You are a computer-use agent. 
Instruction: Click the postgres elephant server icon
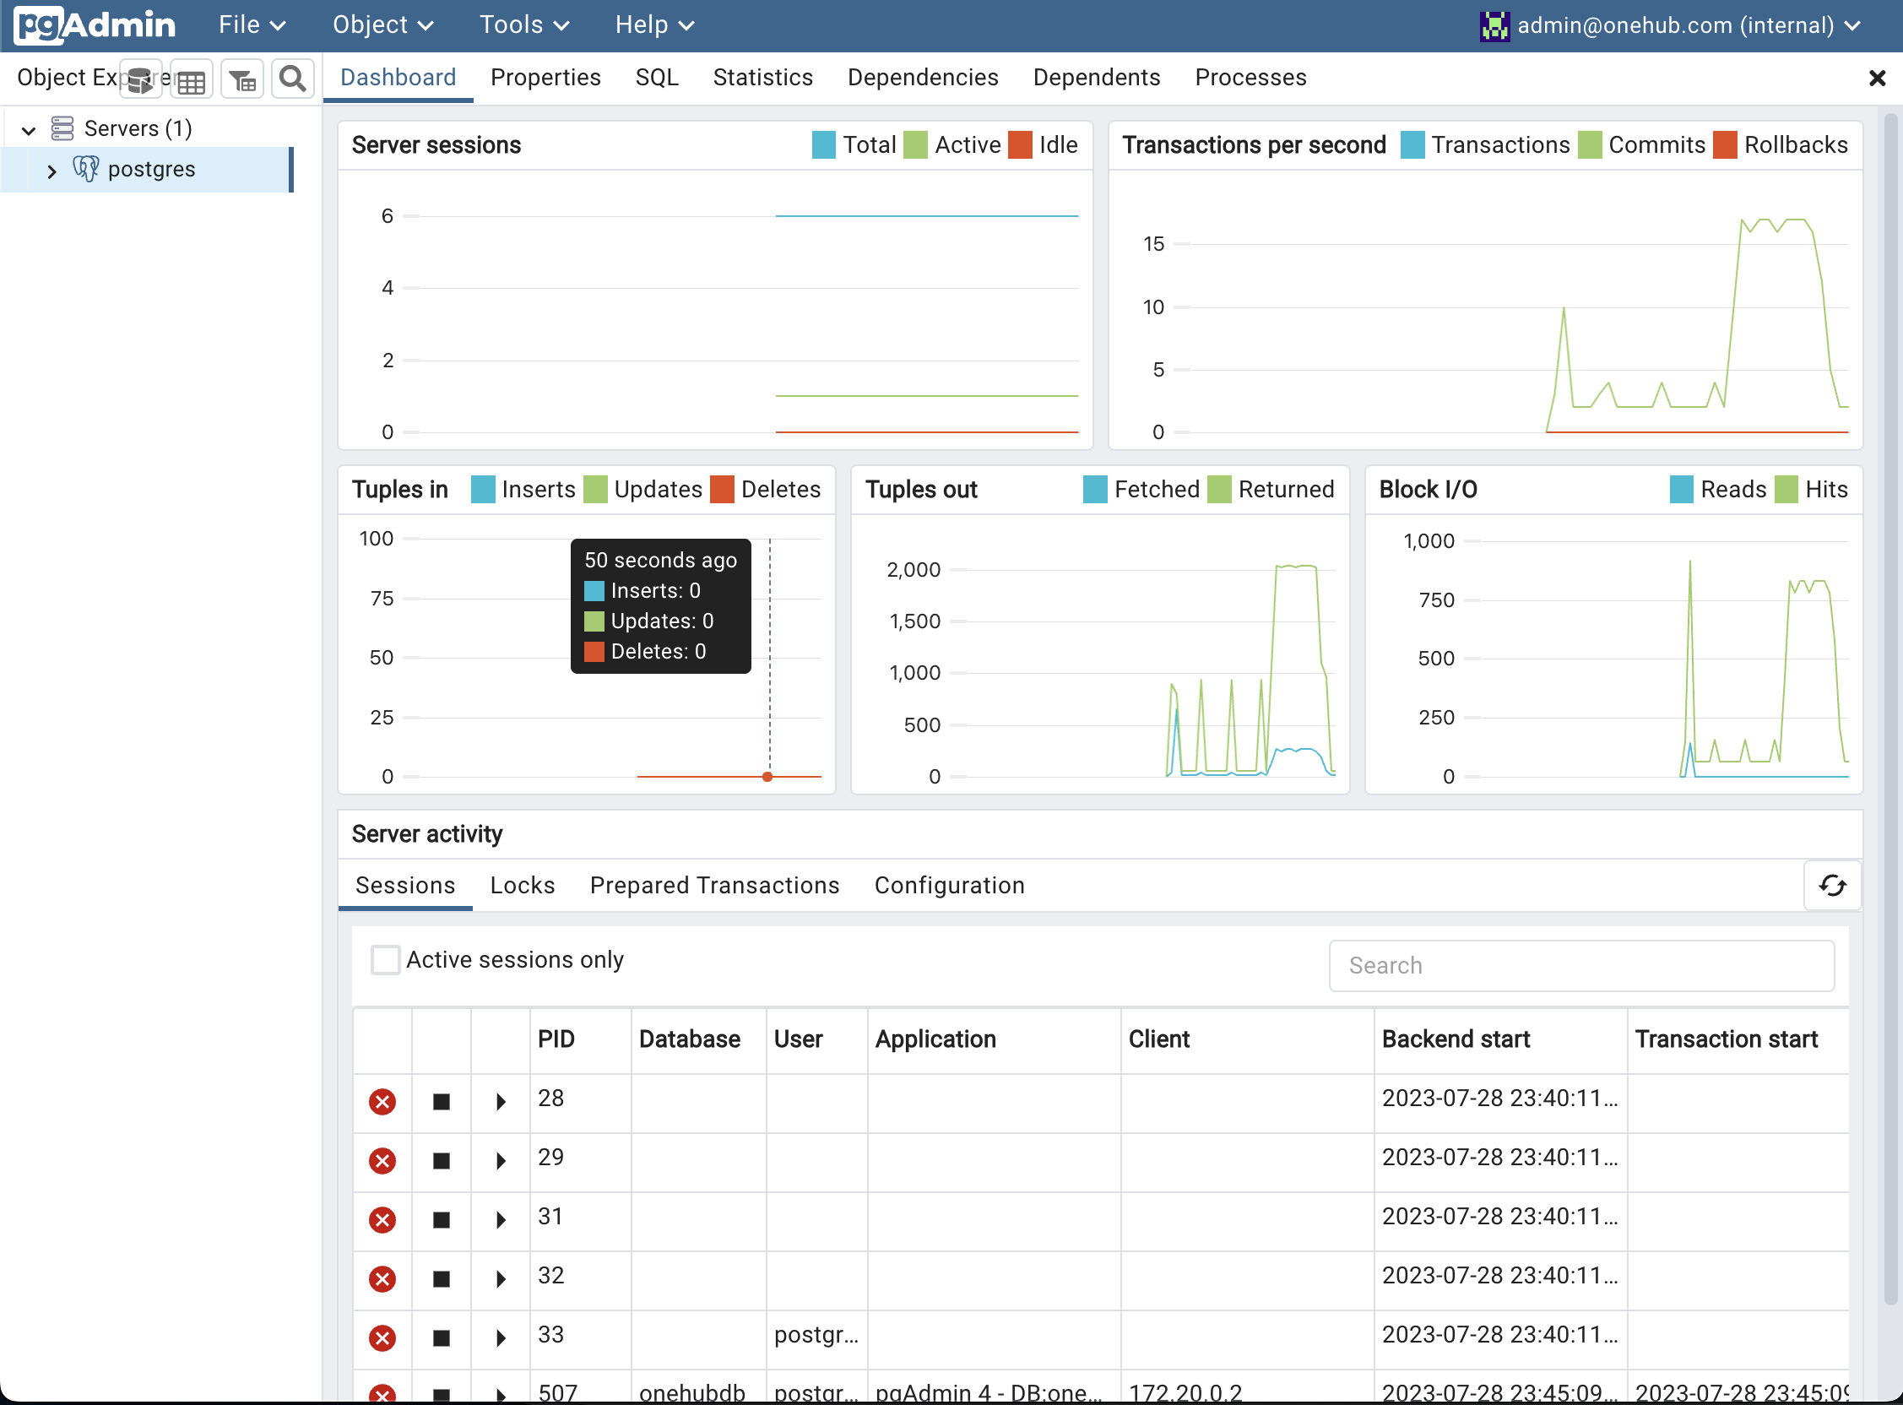86,169
